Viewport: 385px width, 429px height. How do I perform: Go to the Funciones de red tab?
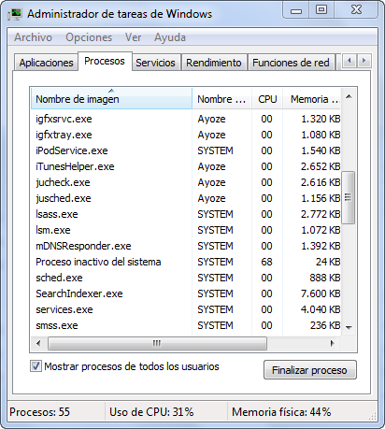[291, 63]
